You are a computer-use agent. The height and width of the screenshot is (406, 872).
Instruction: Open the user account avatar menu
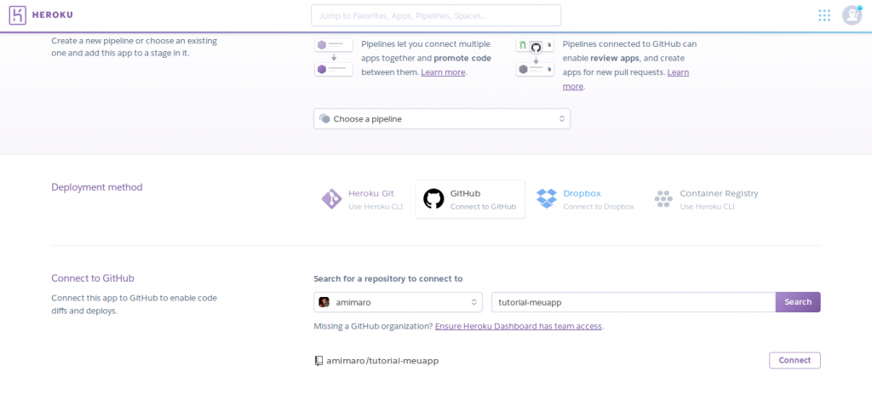852,15
